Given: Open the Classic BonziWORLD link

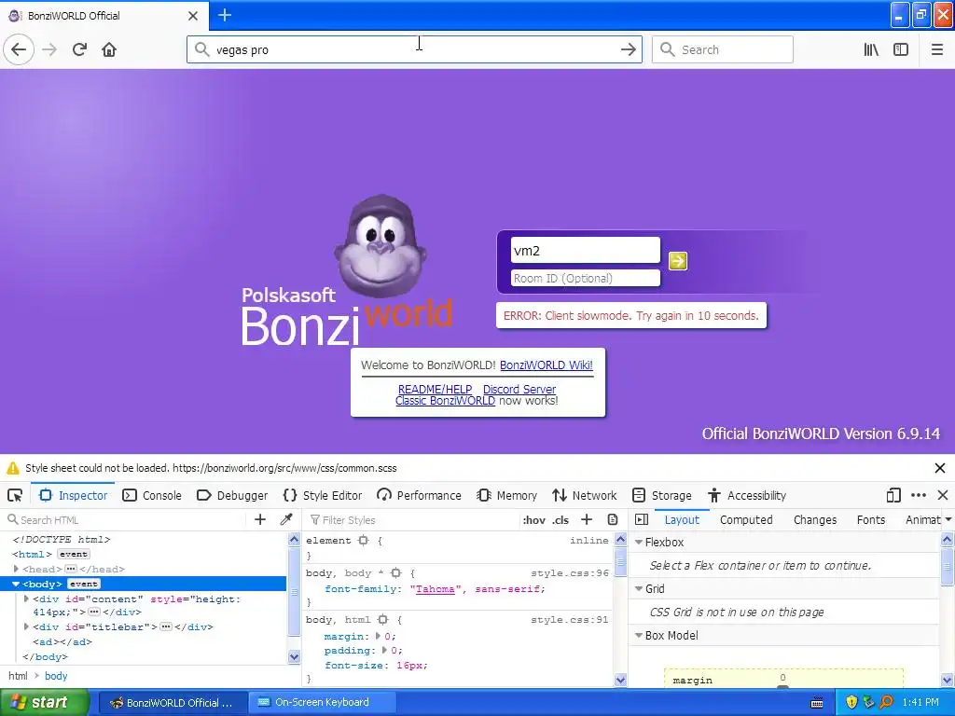Looking at the screenshot, I should [445, 401].
